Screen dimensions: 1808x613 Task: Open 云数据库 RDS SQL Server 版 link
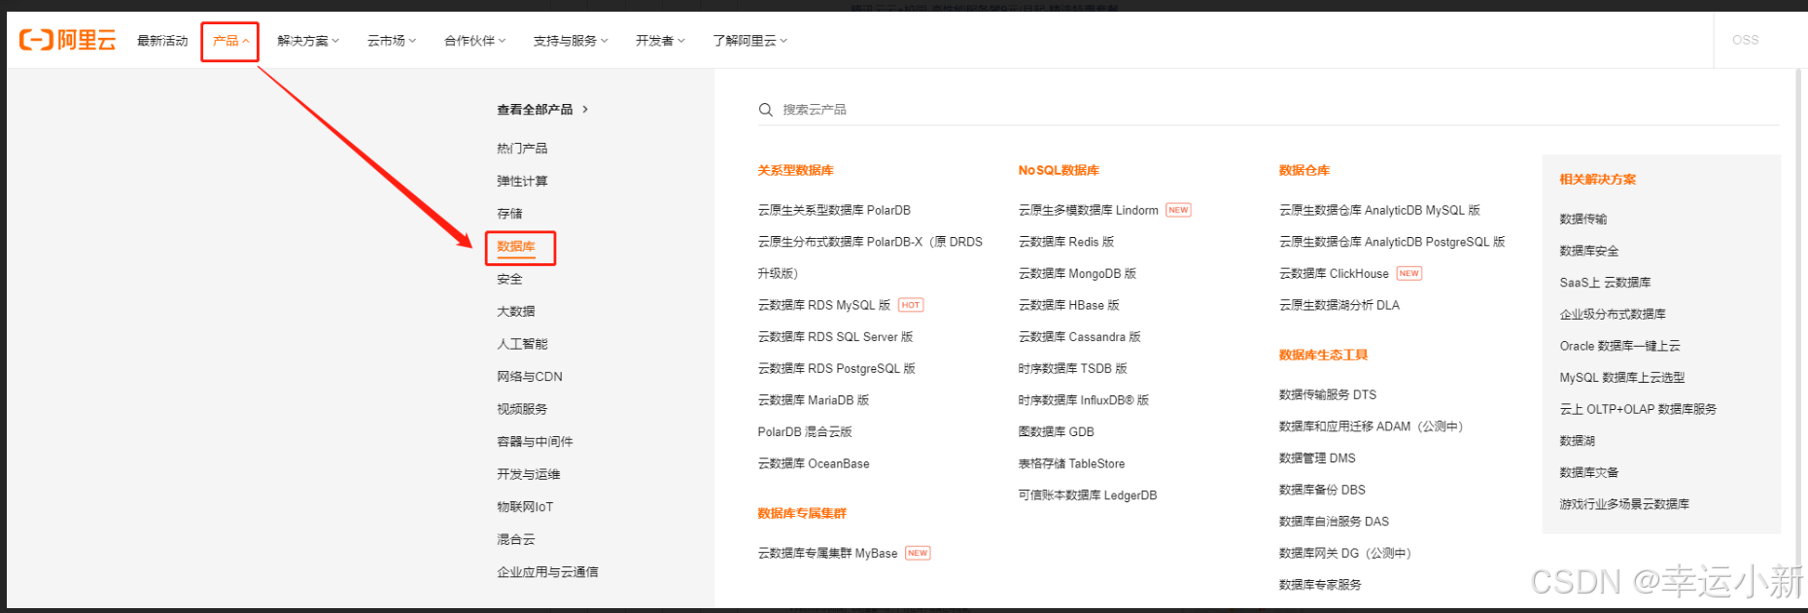pyautogui.click(x=835, y=337)
